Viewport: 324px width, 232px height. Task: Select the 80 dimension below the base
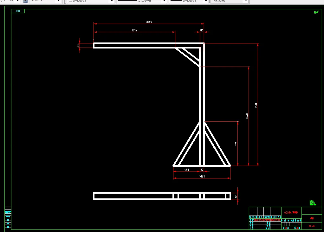(202, 170)
